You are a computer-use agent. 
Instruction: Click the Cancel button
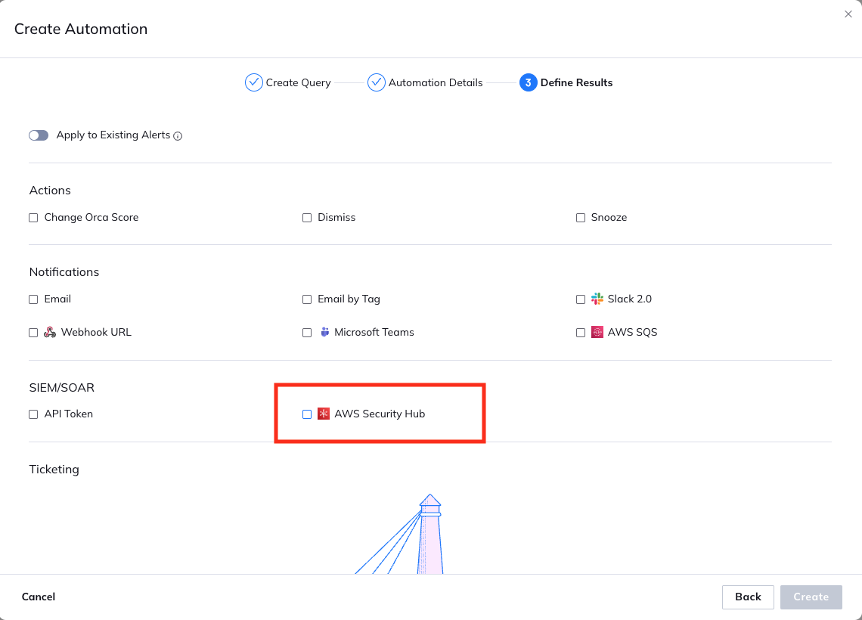coord(39,597)
